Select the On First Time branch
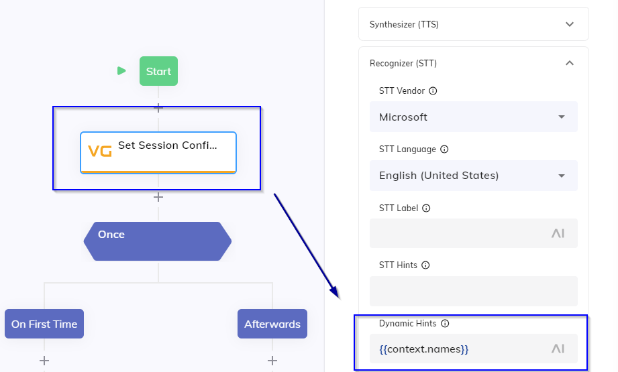This screenshot has width=618, height=372. [x=44, y=324]
